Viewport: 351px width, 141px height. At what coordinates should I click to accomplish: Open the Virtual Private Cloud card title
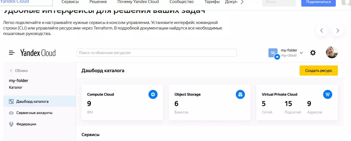pos(279,94)
